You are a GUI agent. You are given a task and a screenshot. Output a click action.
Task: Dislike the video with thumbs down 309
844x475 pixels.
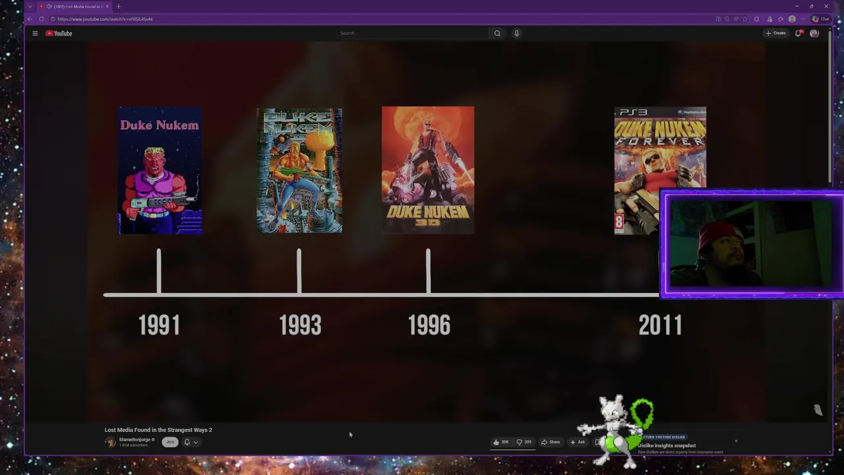[524, 442]
